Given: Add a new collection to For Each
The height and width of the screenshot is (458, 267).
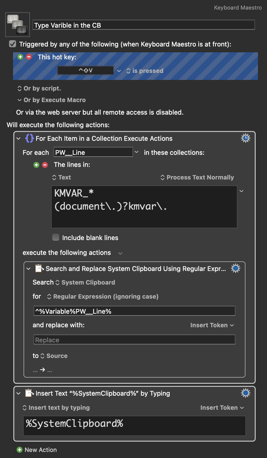Looking at the screenshot, I should [x=36, y=165].
